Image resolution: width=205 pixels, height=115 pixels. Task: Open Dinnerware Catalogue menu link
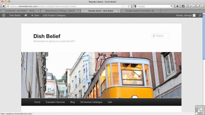pos(91,102)
